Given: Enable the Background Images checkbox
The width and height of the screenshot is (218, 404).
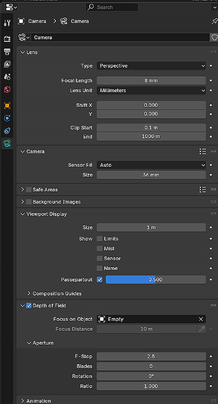Looking at the screenshot, I should tap(29, 202).
